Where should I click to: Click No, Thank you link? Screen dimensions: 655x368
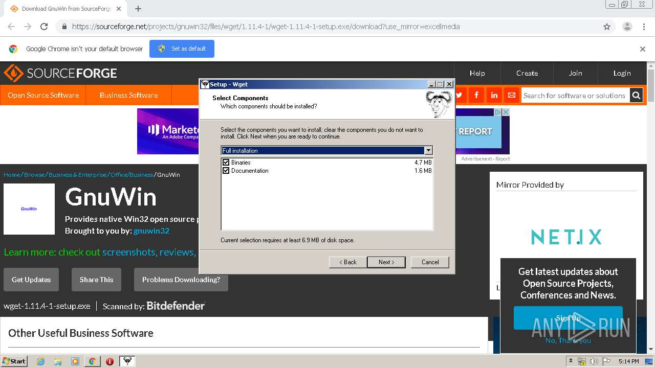click(x=568, y=340)
